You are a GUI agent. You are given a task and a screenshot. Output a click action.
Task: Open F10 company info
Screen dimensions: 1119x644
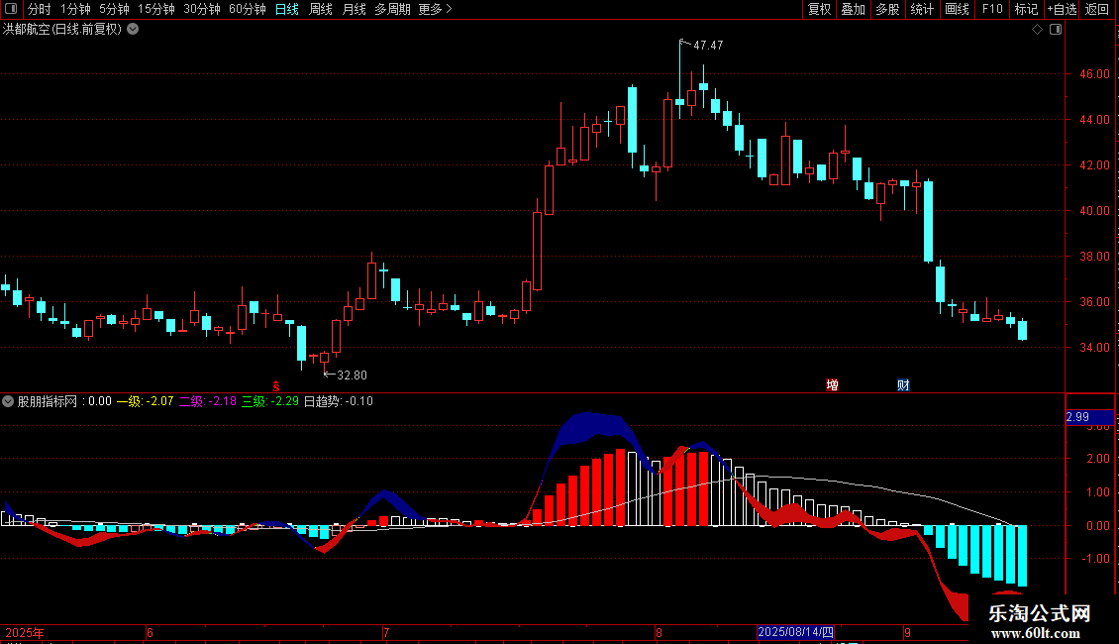point(992,9)
